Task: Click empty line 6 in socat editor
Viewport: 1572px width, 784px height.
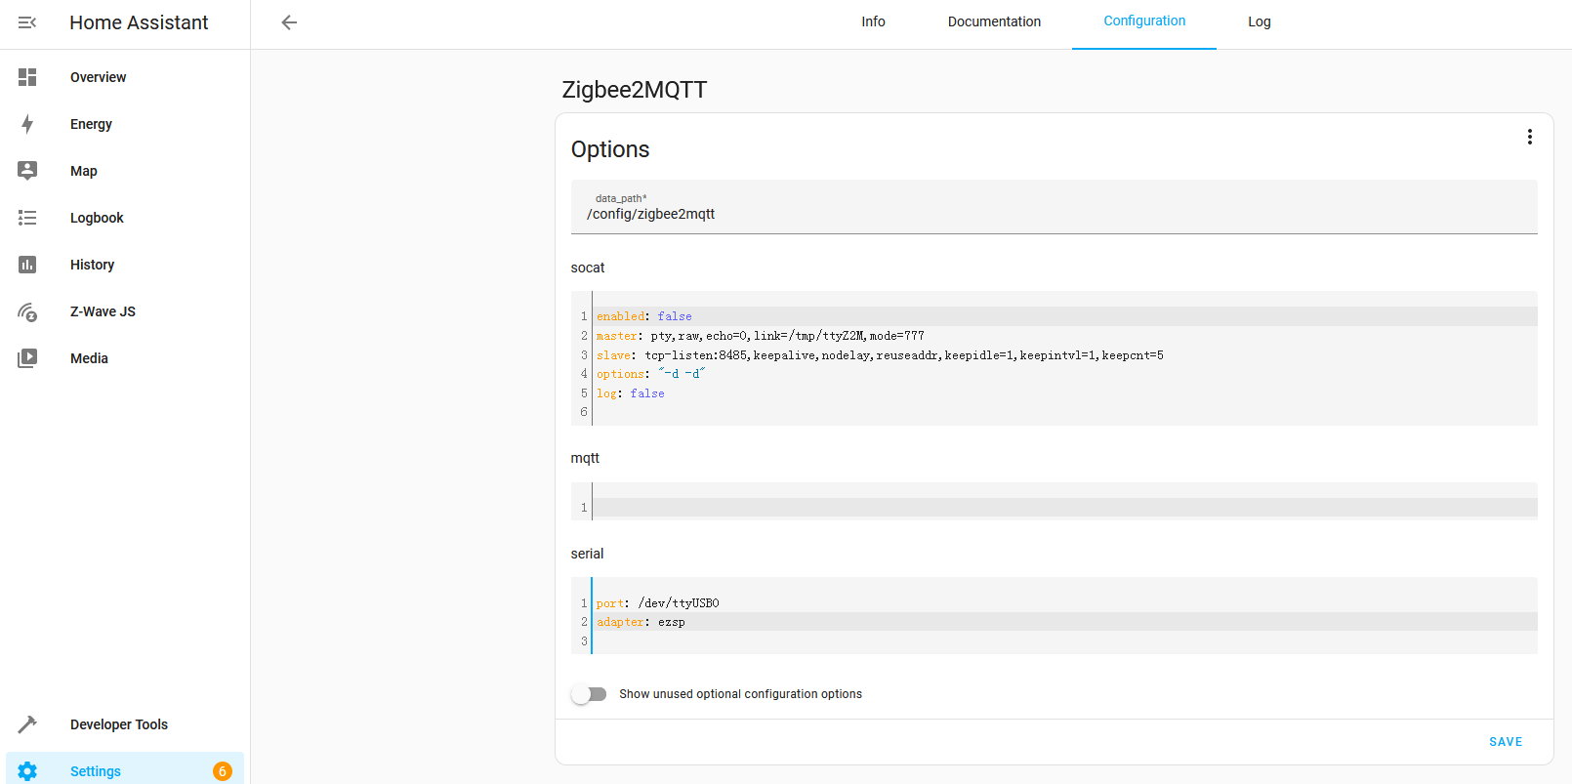Action: tap(1064, 412)
